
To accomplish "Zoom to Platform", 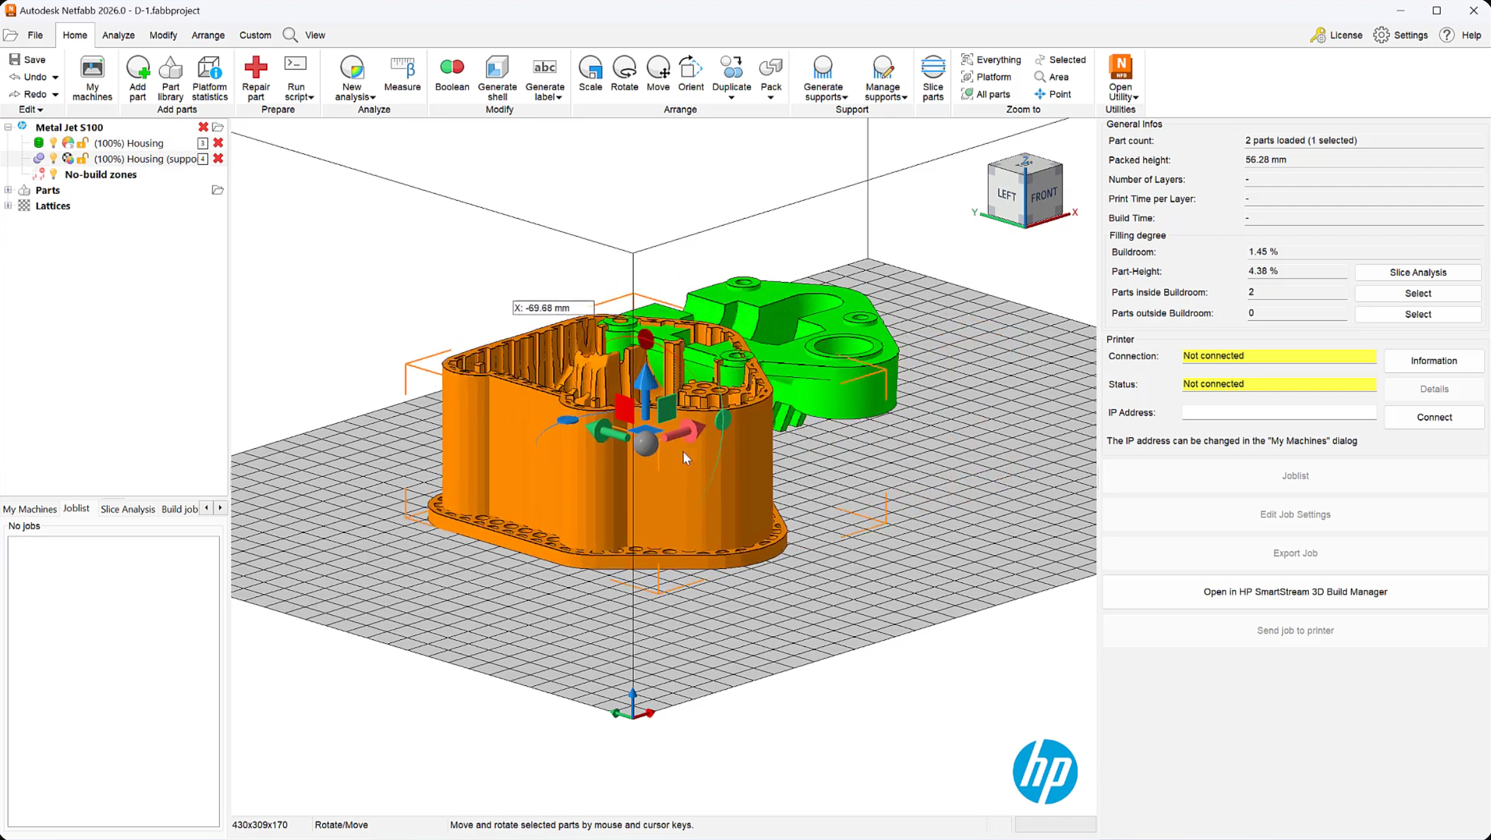I will click(x=987, y=77).
